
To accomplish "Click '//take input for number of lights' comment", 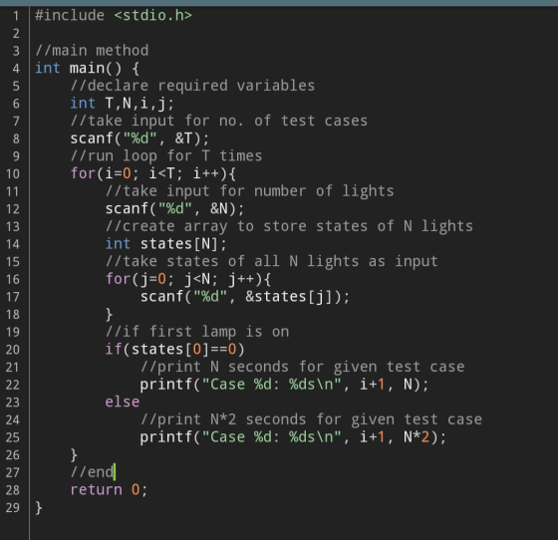I will click(x=250, y=191).
